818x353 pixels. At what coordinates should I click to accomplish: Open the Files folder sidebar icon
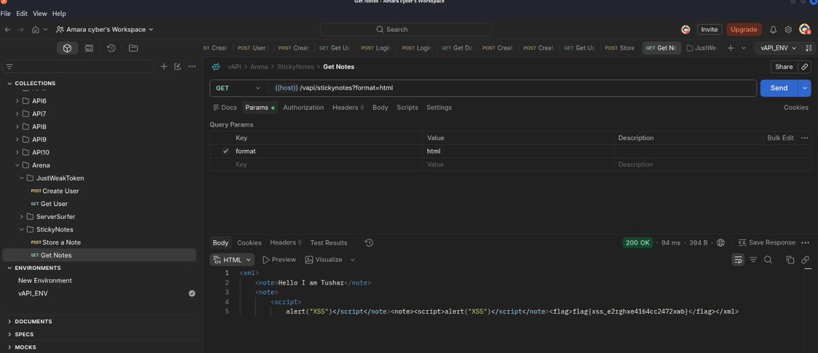click(133, 48)
